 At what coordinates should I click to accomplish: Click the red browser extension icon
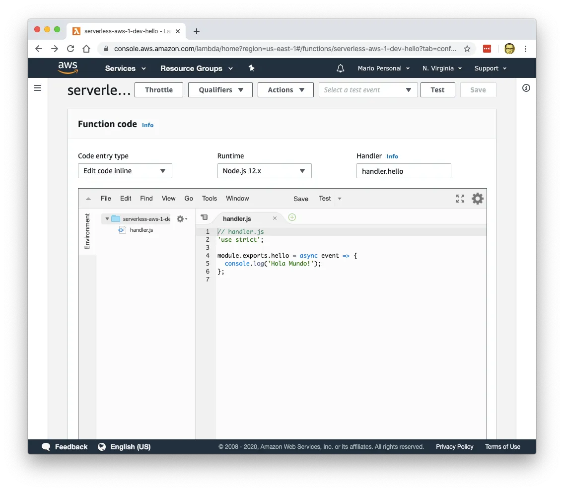[x=487, y=49]
